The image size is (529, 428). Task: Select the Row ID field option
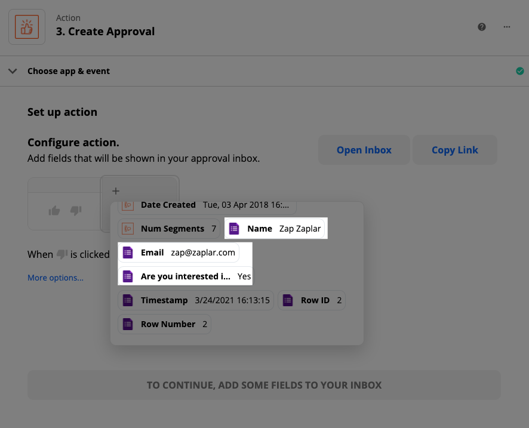pyautogui.click(x=312, y=300)
